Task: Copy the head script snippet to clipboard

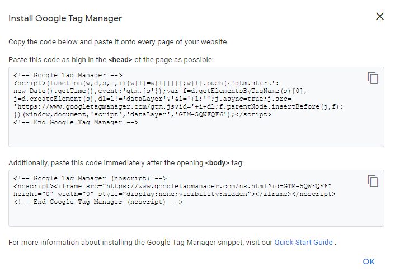Action: coord(373,78)
